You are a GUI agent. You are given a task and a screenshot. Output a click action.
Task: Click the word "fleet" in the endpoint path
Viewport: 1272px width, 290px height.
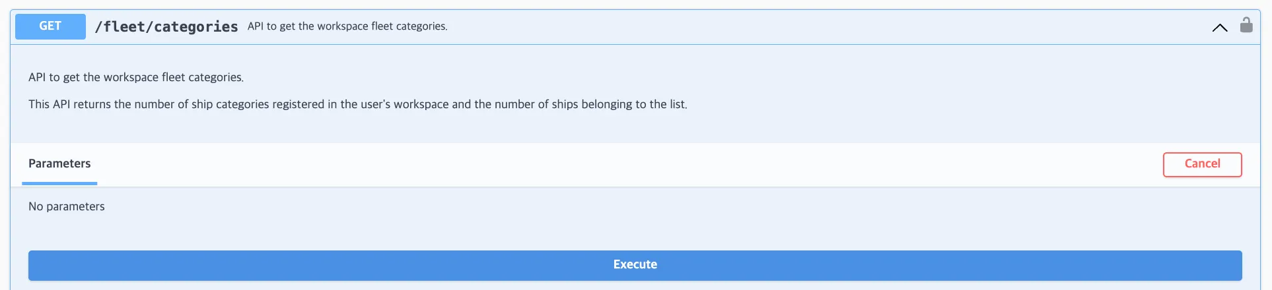[x=124, y=26]
